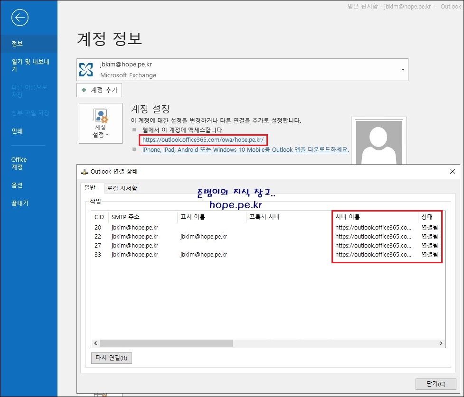Click the 프록시 서버 column header

coord(289,217)
